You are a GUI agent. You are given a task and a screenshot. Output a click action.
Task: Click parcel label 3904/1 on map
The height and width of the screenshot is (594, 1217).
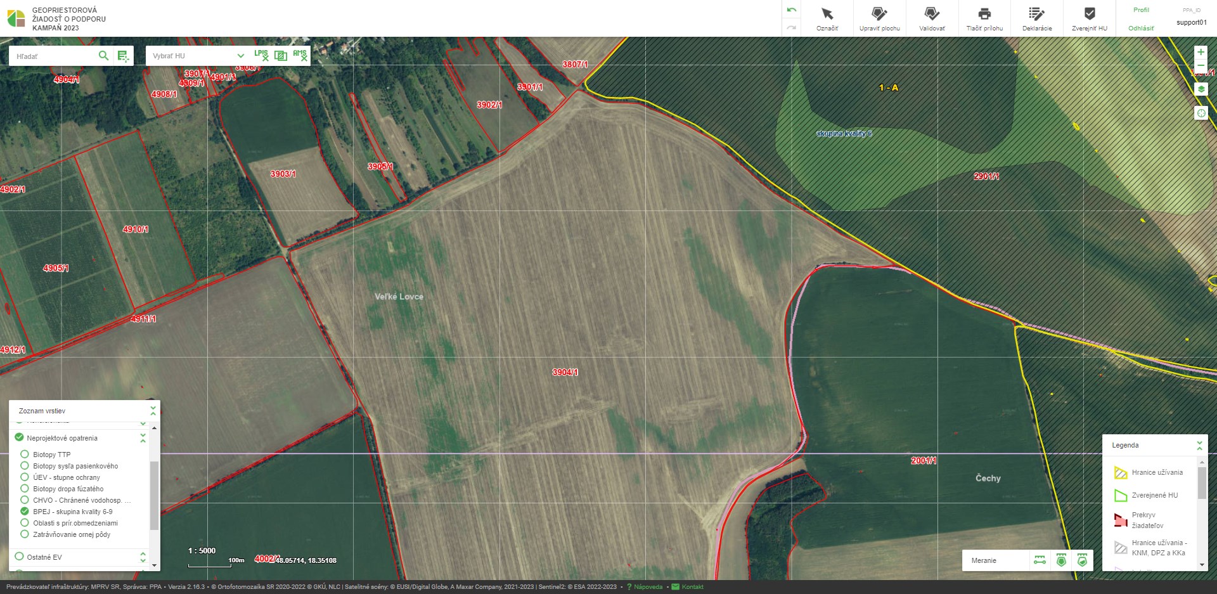(x=565, y=372)
